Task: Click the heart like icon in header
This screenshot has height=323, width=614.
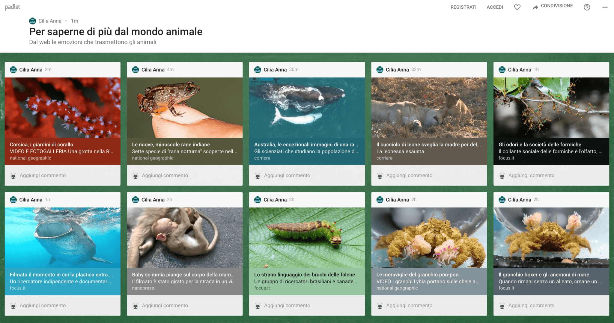Action: [x=517, y=7]
